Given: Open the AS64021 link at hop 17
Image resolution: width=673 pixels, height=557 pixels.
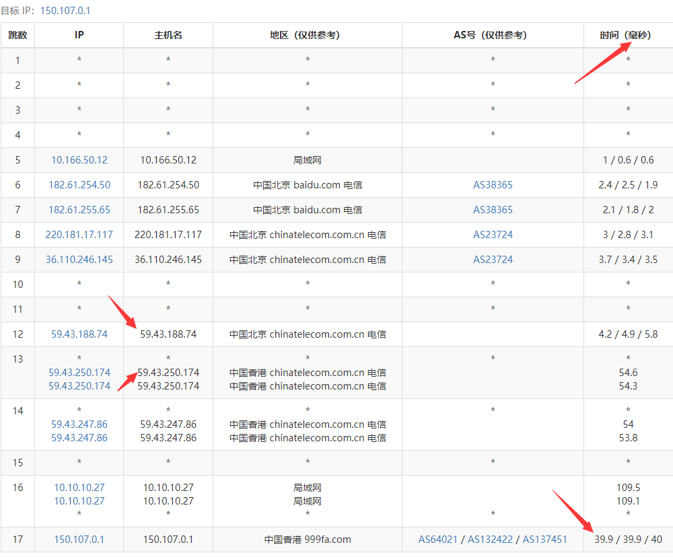Looking at the screenshot, I should tap(438, 540).
